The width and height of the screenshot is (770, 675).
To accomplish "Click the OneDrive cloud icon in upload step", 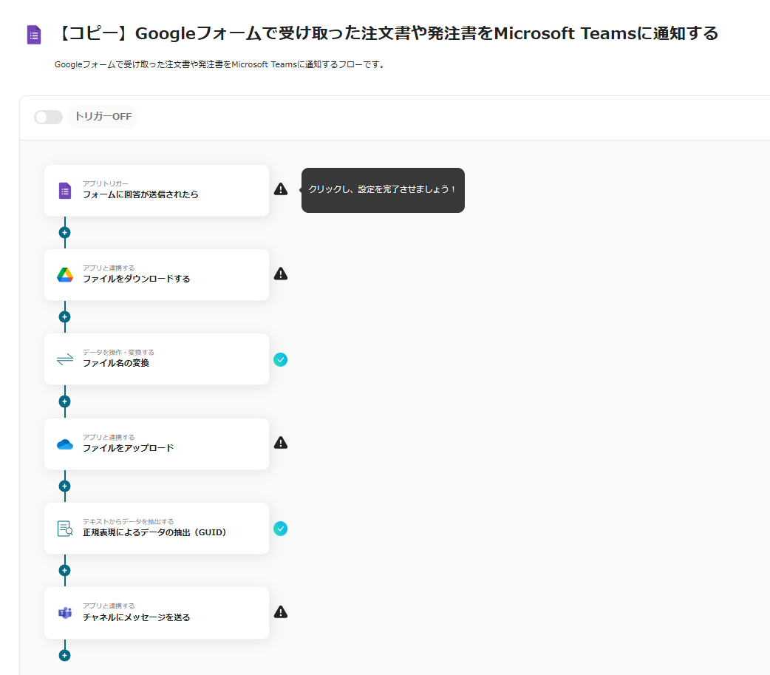I will click(x=65, y=444).
